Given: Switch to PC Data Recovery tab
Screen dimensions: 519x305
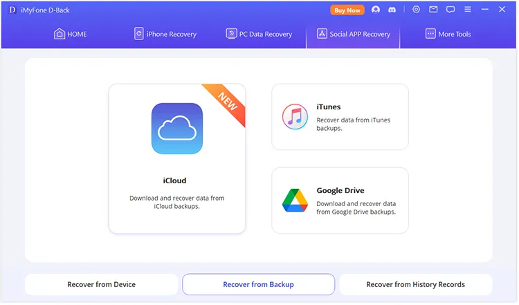Looking at the screenshot, I should pyautogui.click(x=259, y=34).
